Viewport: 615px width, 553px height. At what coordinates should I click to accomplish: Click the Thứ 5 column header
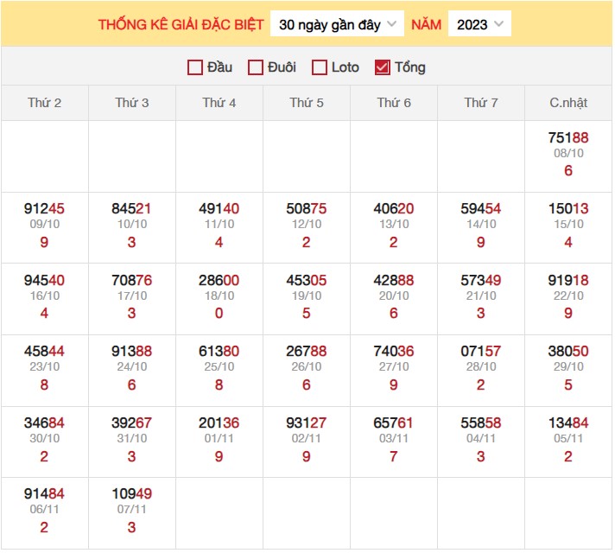click(307, 103)
